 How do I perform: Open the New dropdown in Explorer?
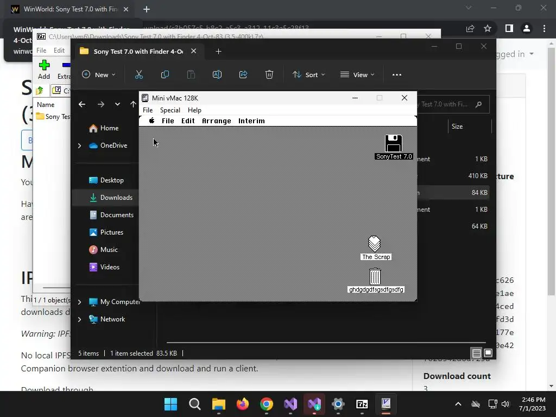point(99,75)
